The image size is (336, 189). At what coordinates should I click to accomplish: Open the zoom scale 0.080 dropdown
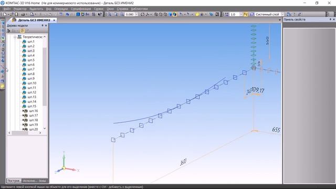[x=136, y=14]
